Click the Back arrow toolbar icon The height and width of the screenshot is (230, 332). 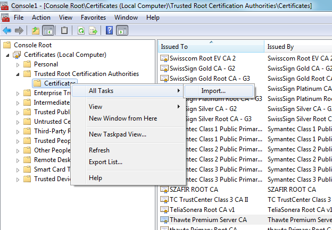7,30
